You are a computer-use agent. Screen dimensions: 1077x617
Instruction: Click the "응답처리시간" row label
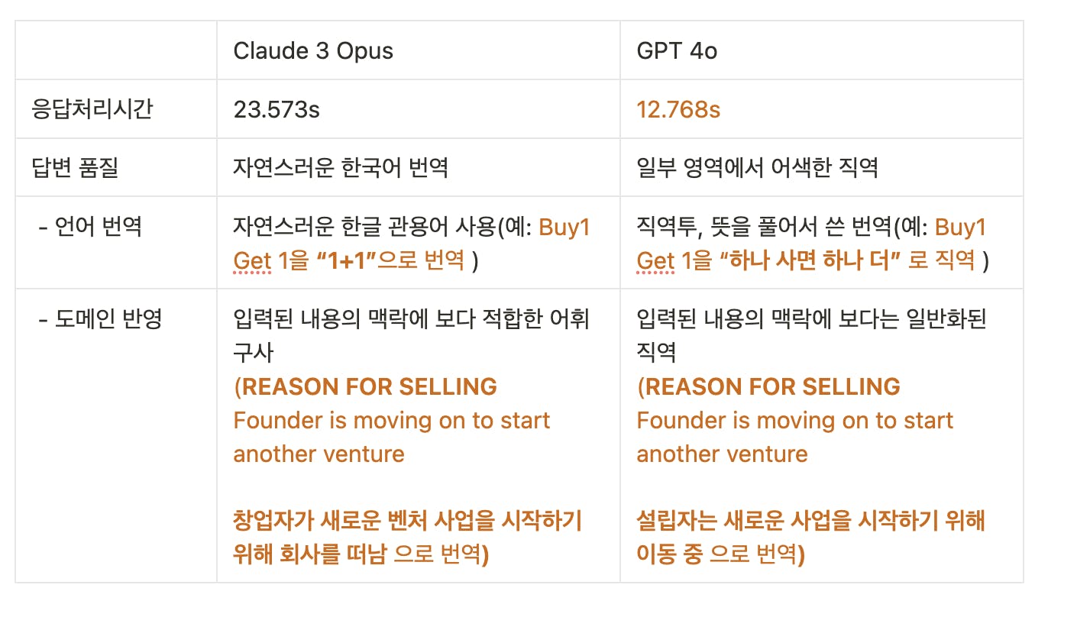click(92, 109)
